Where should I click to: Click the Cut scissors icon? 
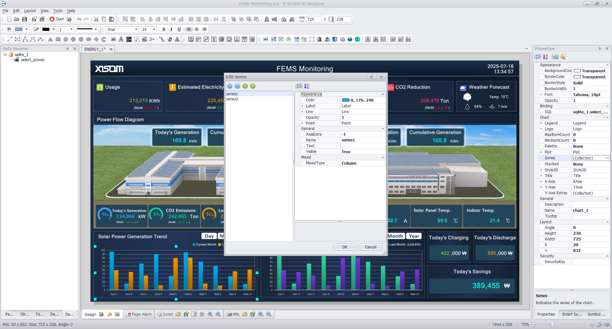point(96,19)
